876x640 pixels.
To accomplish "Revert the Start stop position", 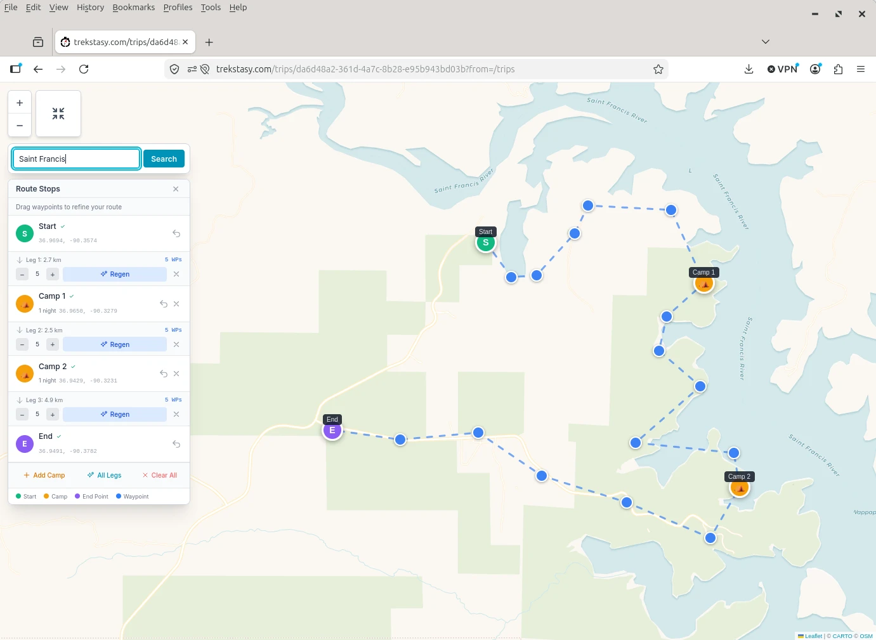I will coord(176,233).
